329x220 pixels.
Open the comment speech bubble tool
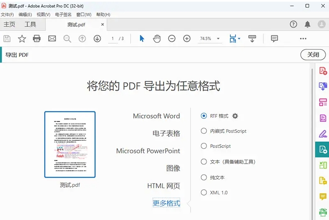pyautogui.click(x=274, y=39)
